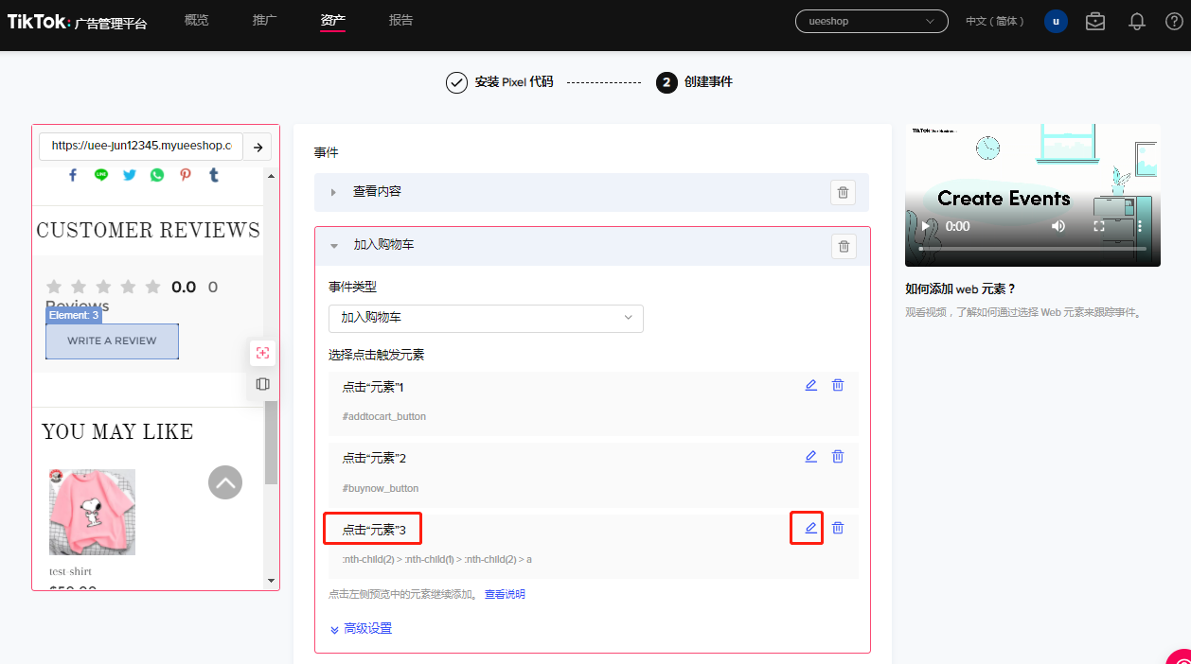Open more options on the video player

click(x=1140, y=226)
